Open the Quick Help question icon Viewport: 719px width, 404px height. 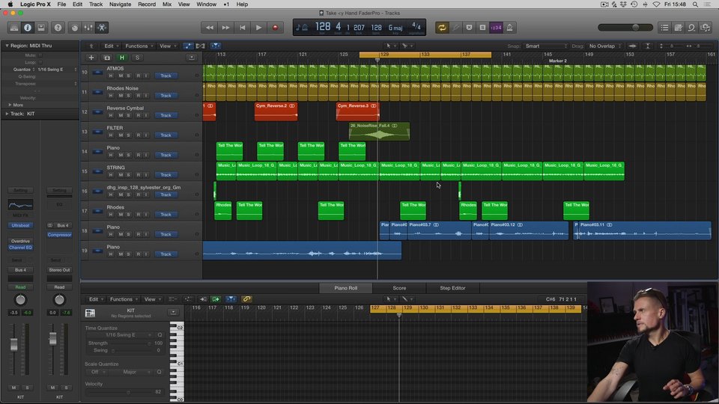click(x=58, y=28)
